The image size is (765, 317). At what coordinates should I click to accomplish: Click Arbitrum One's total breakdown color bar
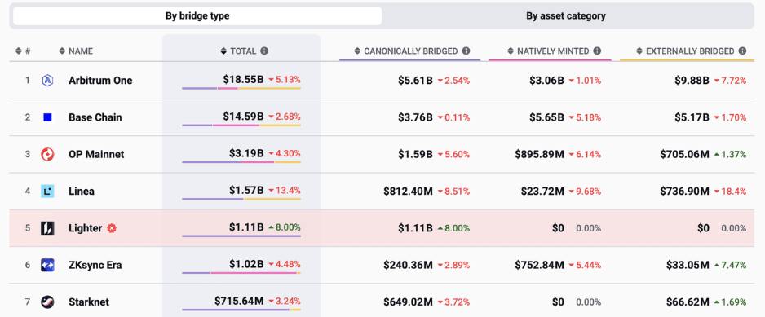click(x=241, y=88)
